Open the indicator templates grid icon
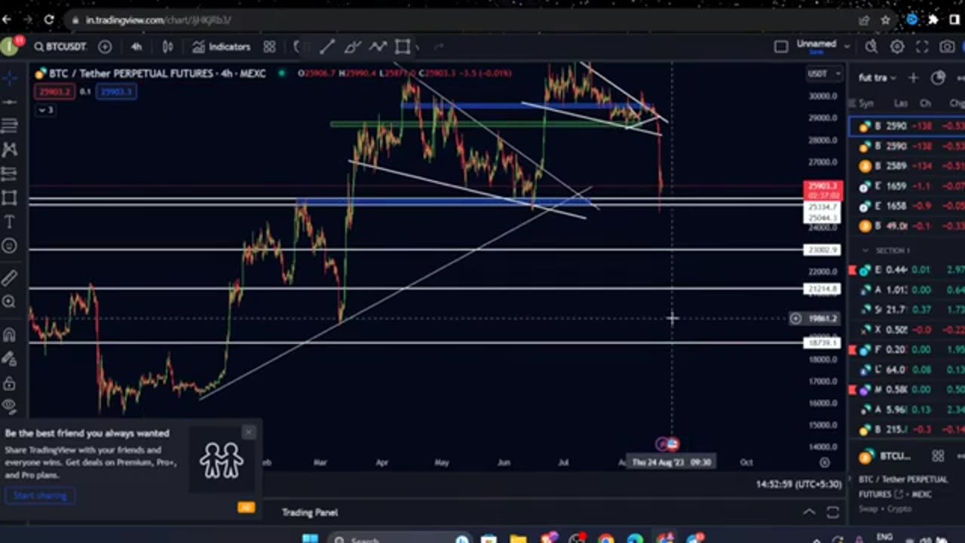 tap(269, 47)
